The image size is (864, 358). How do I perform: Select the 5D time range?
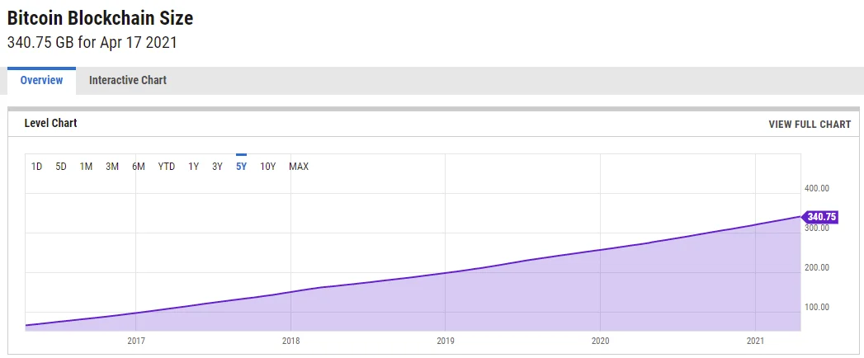click(61, 167)
